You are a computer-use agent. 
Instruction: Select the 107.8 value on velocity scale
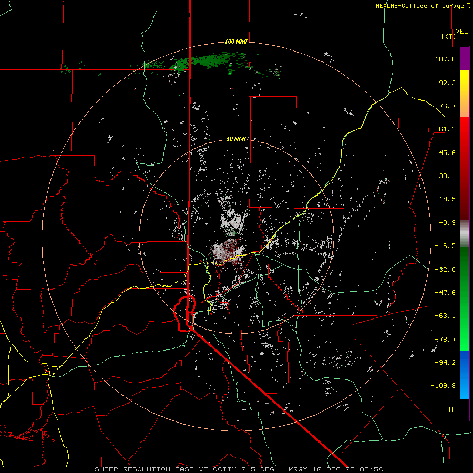[445, 59]
